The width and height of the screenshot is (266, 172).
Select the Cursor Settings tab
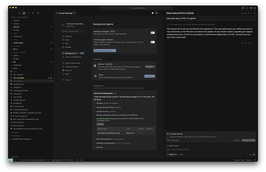tap(66, 13)
